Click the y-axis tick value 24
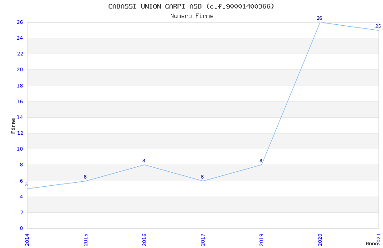 click(x=20, y=38)
